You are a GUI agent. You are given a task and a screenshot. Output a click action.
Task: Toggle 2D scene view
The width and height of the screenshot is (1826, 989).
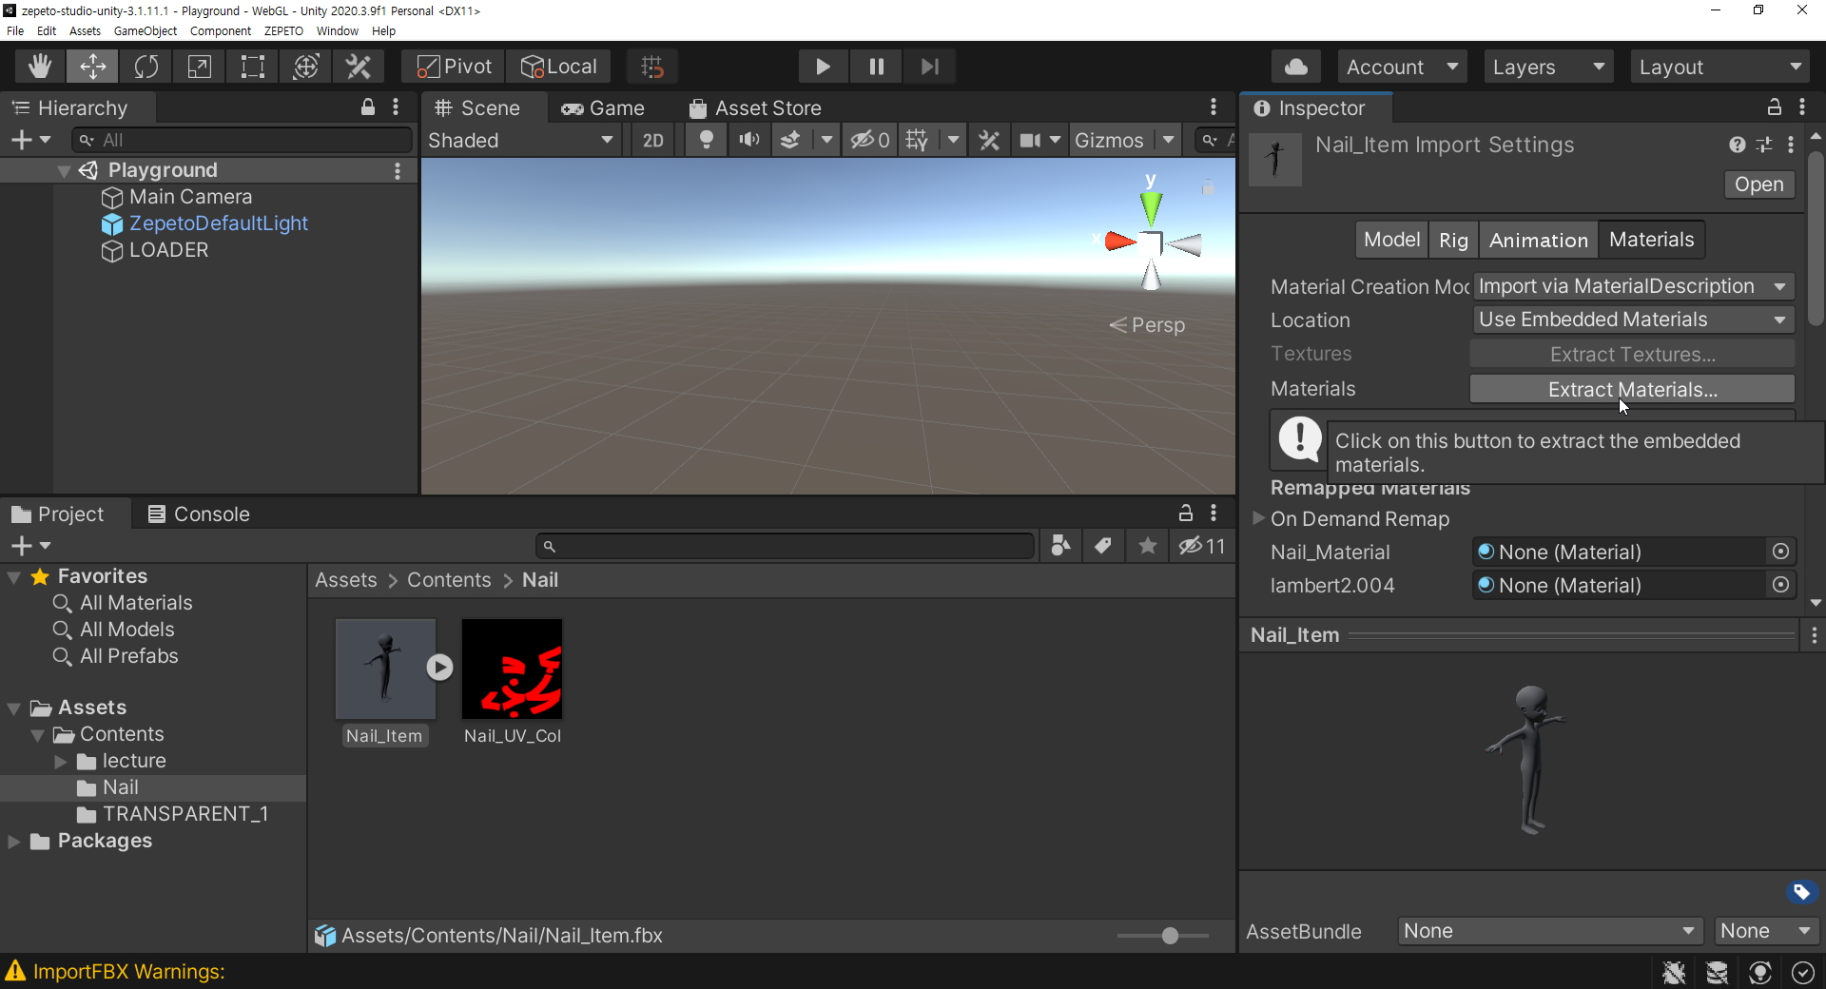pyautogui.click(x=653, y=141)
